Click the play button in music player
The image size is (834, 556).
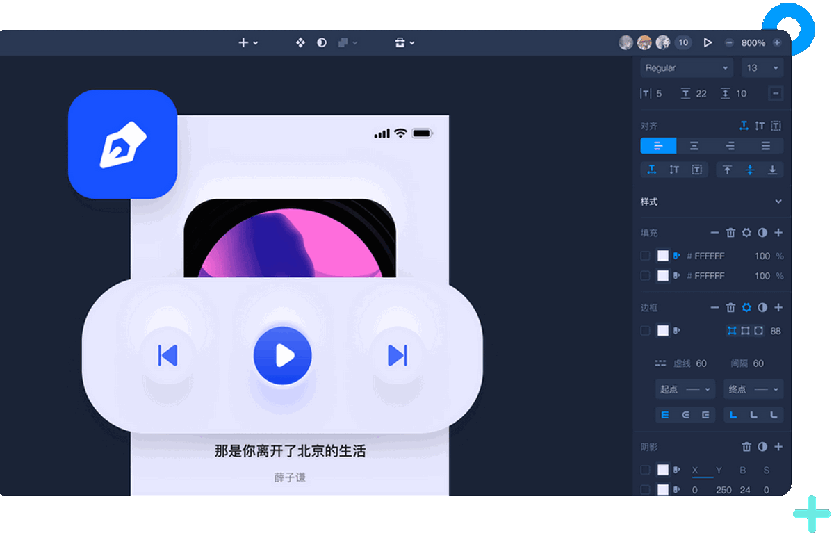[282, 356]
